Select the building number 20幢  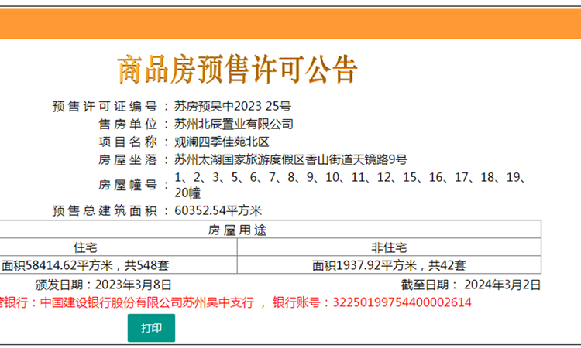tap(187, 193)
